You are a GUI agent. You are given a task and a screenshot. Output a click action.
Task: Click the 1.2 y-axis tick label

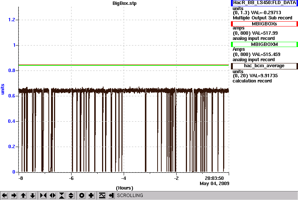(12, 20)
